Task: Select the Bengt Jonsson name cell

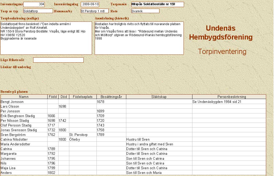Action: 24,102
